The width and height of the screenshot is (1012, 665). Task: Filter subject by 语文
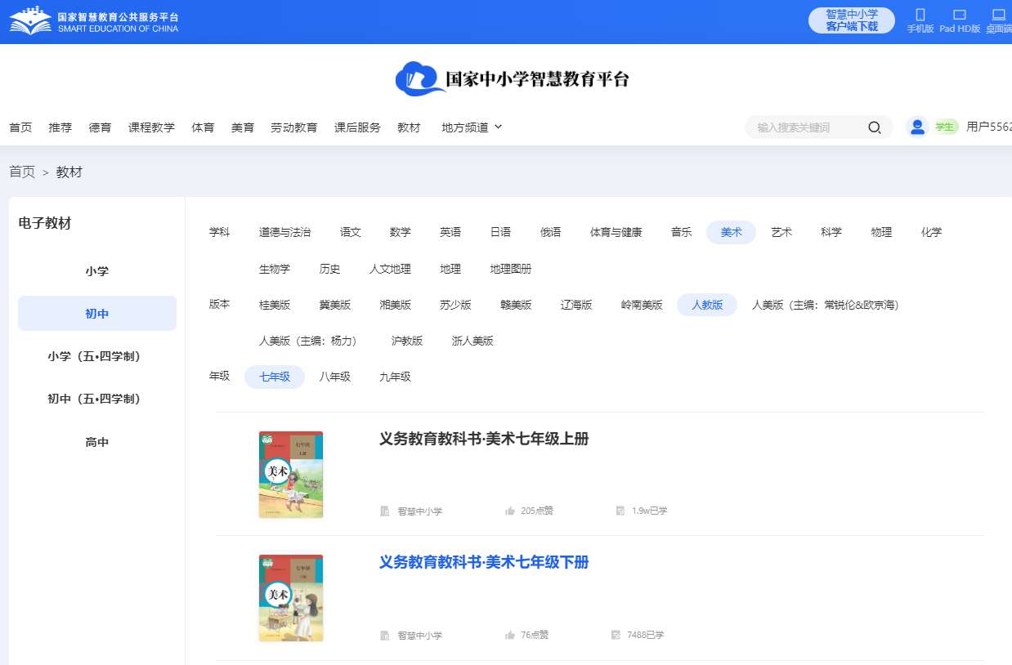[x=351, y=232]
